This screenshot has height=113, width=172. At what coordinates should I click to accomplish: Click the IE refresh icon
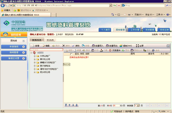pos(114,5)
